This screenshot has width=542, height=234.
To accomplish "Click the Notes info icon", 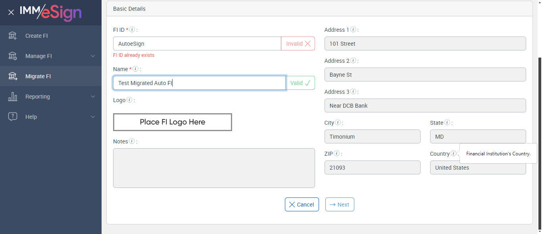I will click(132, 141).
